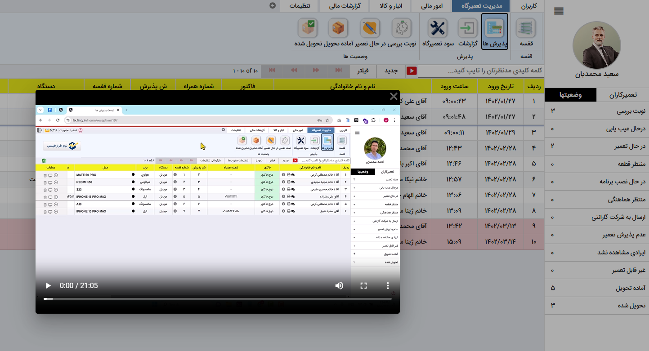Screen dimensions: 649x351
Task: Click the جدید new button
Action: click(391, 71)
